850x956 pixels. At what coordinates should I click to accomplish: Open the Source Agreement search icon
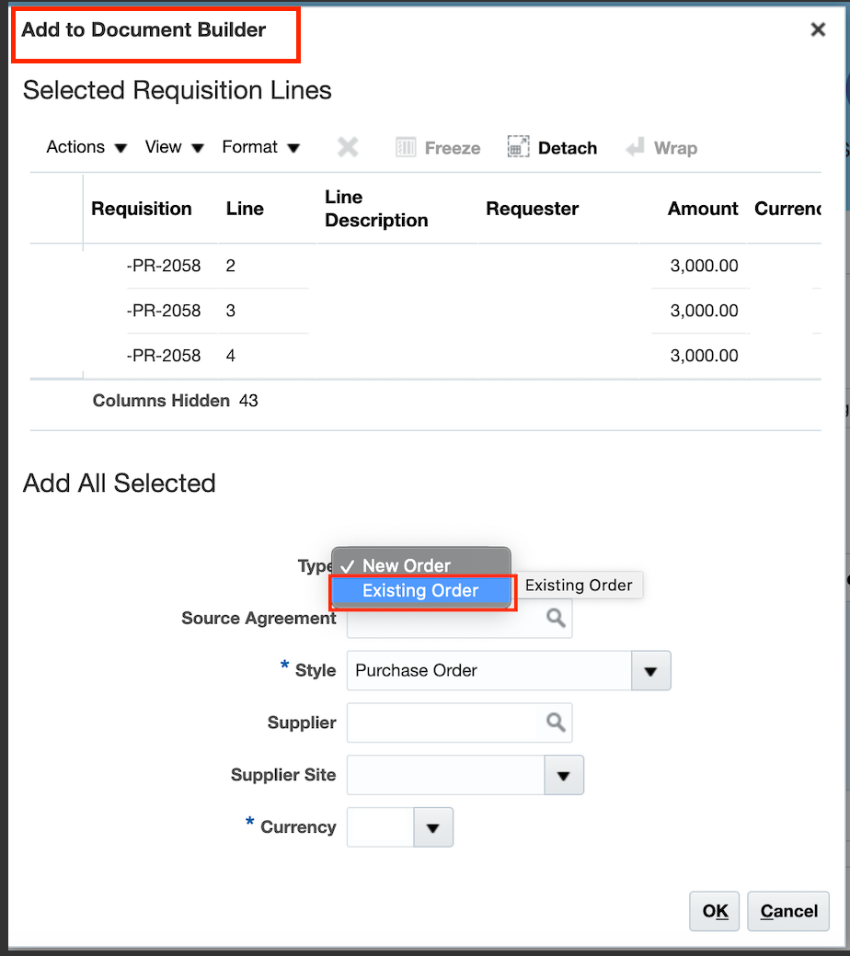click(555, 619)
